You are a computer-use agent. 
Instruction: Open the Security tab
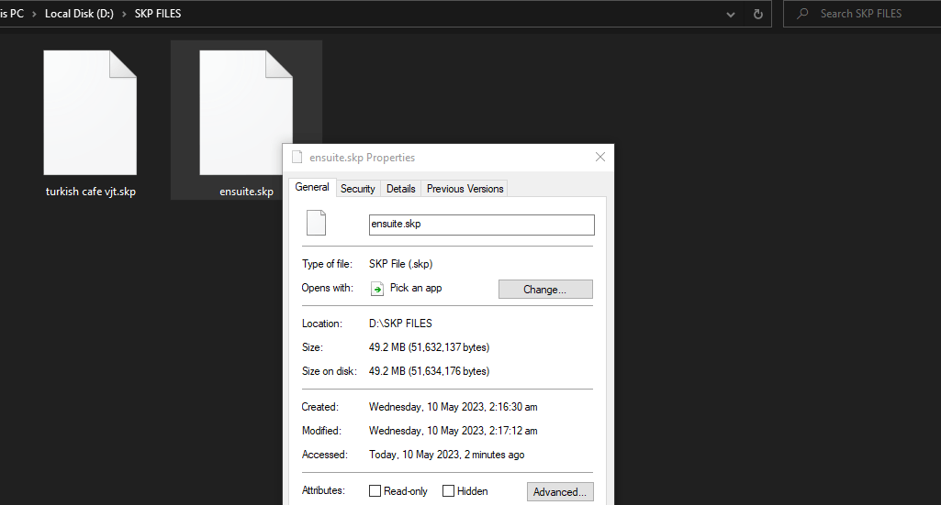[358, 189]
